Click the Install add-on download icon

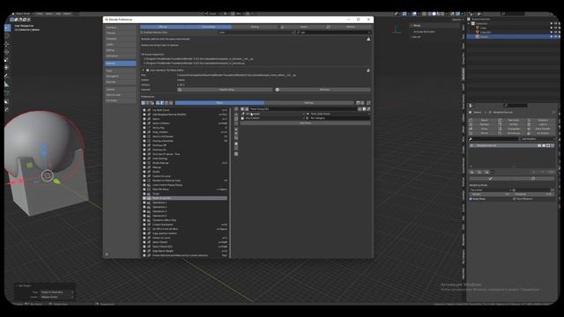tap(282, 26)
